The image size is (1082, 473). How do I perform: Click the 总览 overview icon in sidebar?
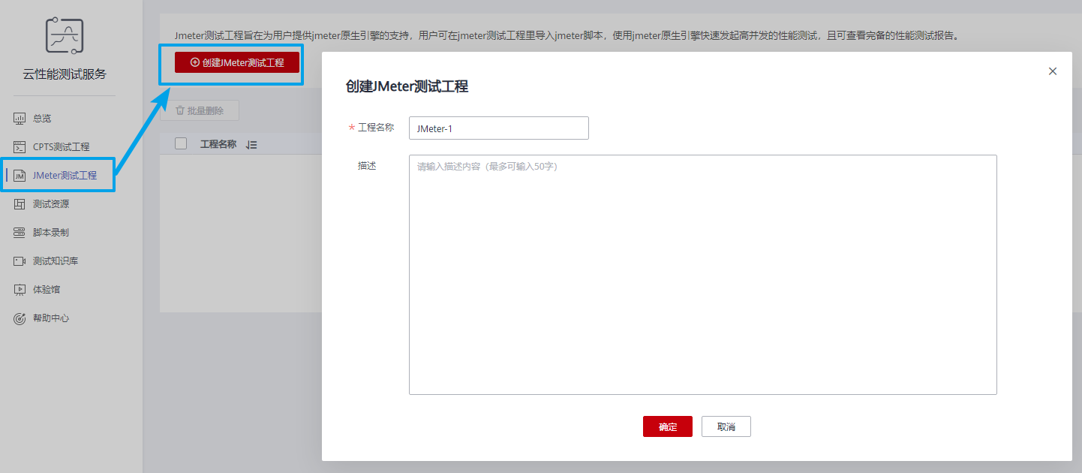click(x=20, y=119)
